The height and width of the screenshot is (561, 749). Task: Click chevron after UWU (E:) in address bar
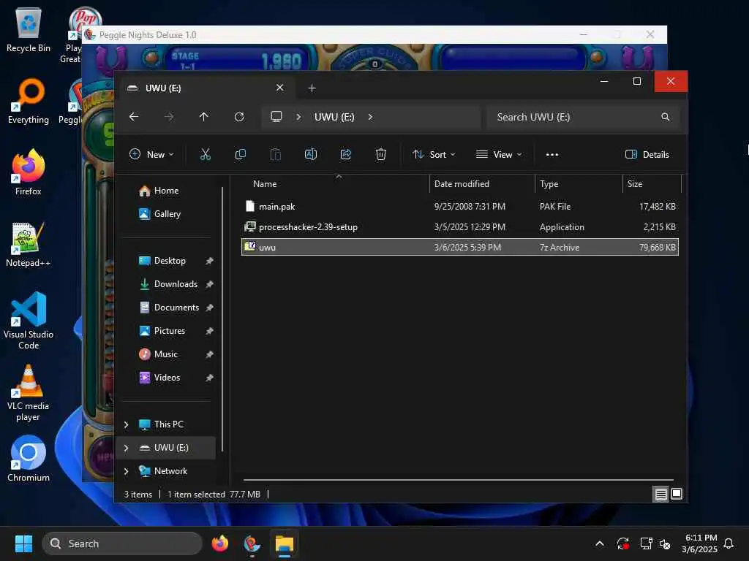point(370,117)
